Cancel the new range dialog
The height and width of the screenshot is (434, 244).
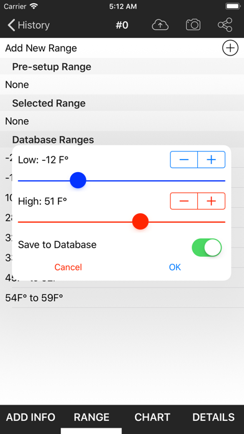pyautogui.click(x=68, y=267)
